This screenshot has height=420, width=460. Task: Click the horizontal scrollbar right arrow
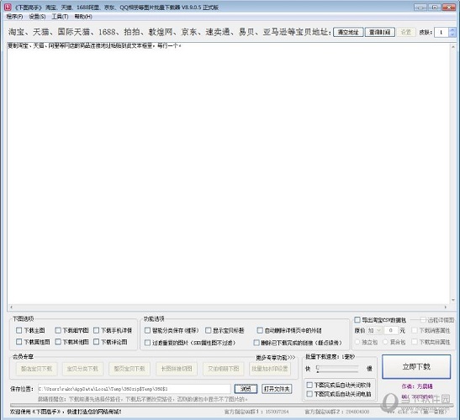click(x=446, y=307)
